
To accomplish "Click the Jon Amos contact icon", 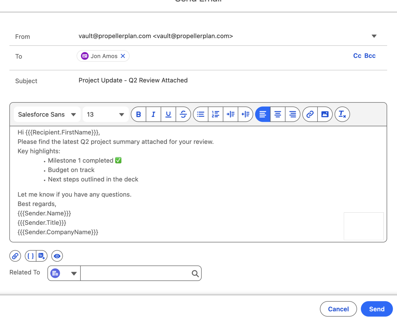I will (85, 56).
